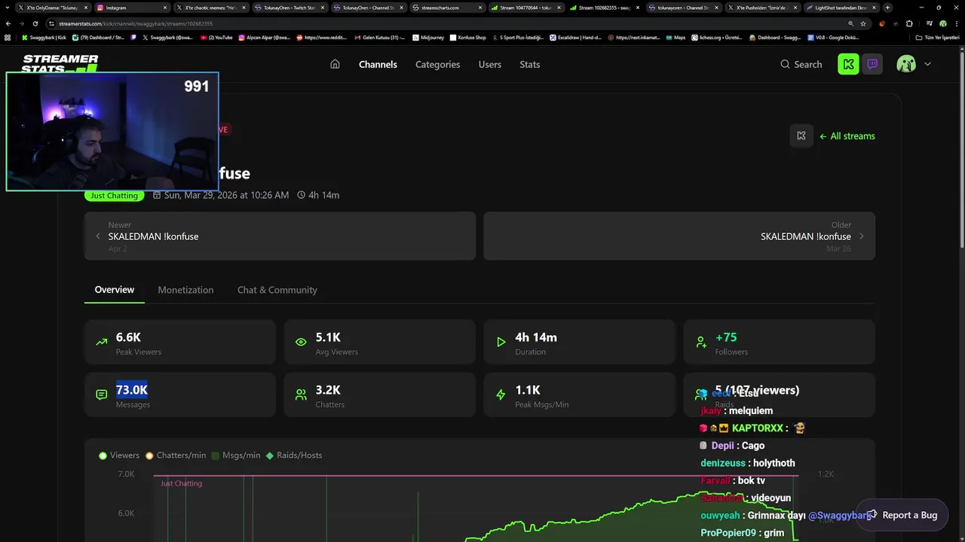Screen dimensions: 965x542
Task: Click the highlighted 73.0K messages value
Action: point(132,390)
